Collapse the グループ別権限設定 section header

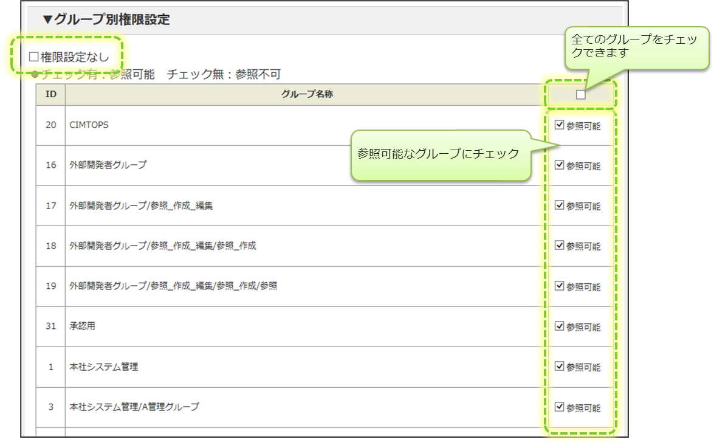pyautogui.click(x=106, y=19)
